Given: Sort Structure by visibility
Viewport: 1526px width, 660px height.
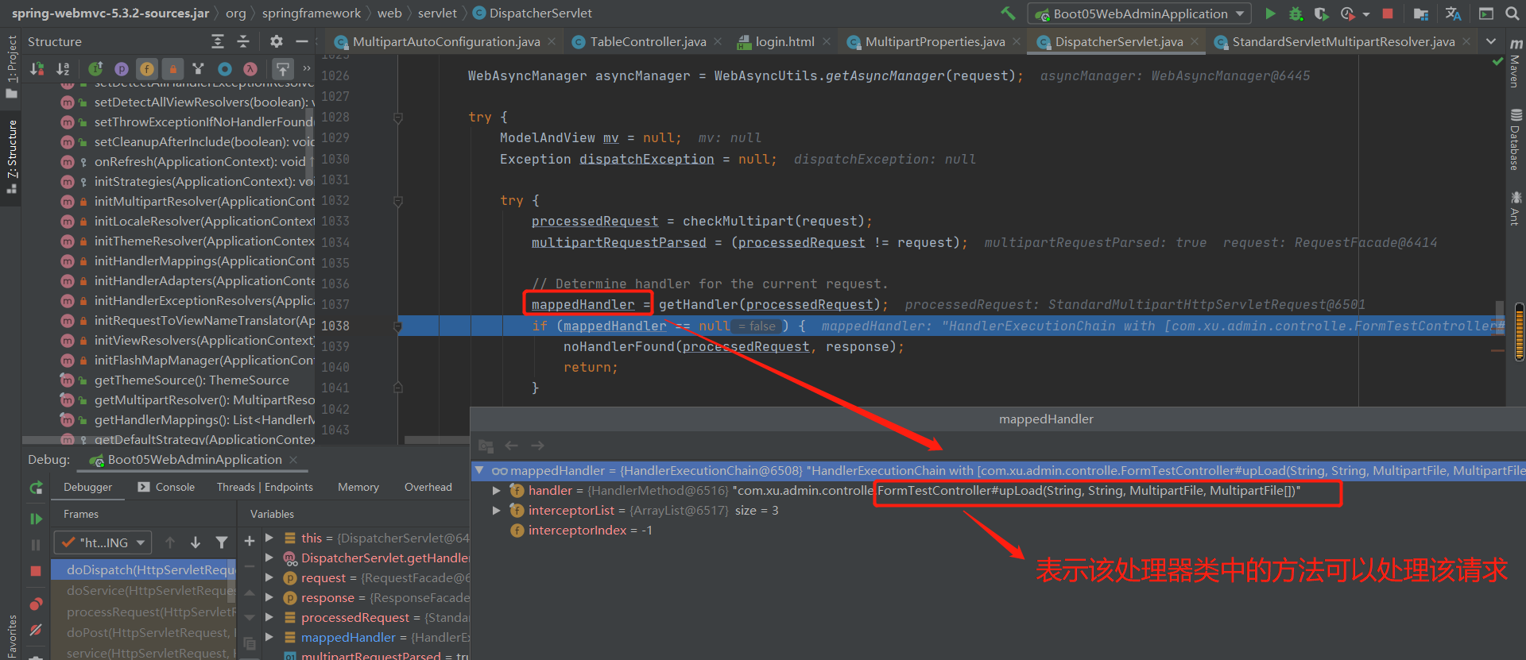Looking at the screenshot, I should tap(37, 69).
